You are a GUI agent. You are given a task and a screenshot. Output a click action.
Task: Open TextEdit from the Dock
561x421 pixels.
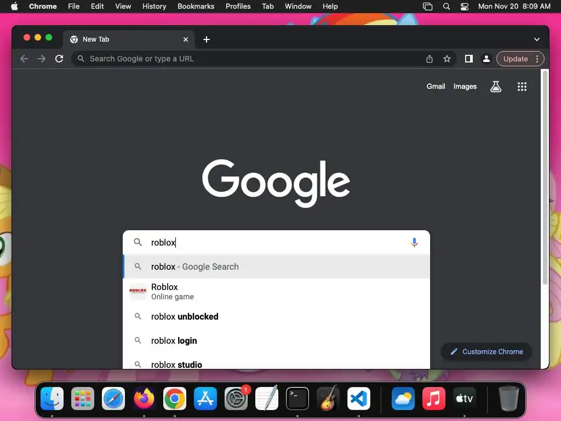pos(267,398)
